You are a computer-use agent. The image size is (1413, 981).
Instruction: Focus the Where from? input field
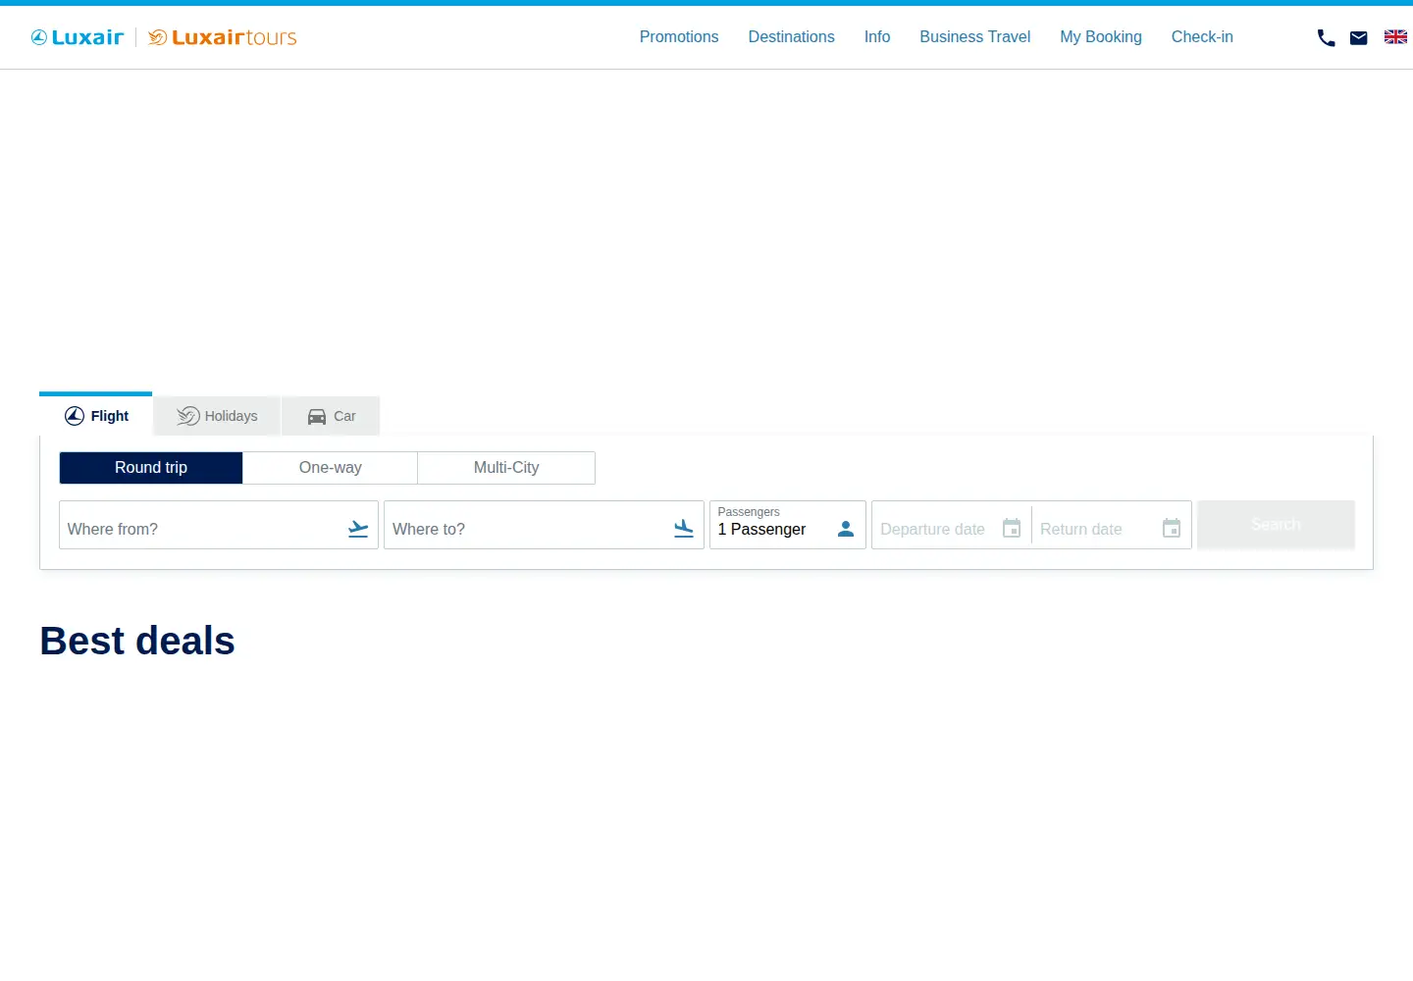click(219, 525)
